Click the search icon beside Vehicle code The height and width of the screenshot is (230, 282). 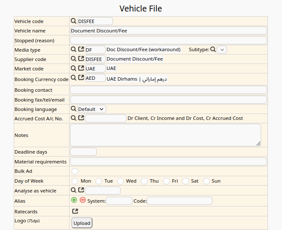(x=73, y=21)
